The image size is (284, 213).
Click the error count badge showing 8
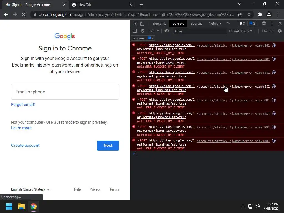click(242, 23)
